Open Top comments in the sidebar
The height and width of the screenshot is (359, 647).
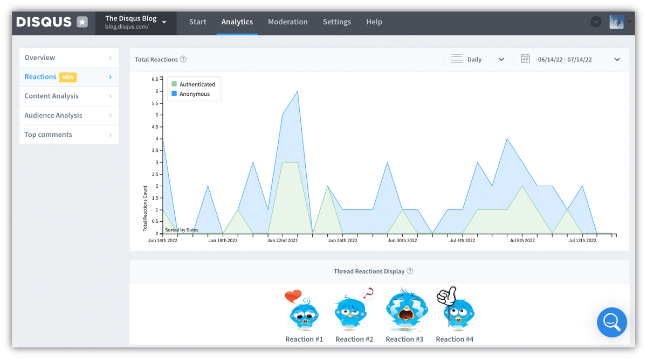pyautogui.click(x=48, y=135)
